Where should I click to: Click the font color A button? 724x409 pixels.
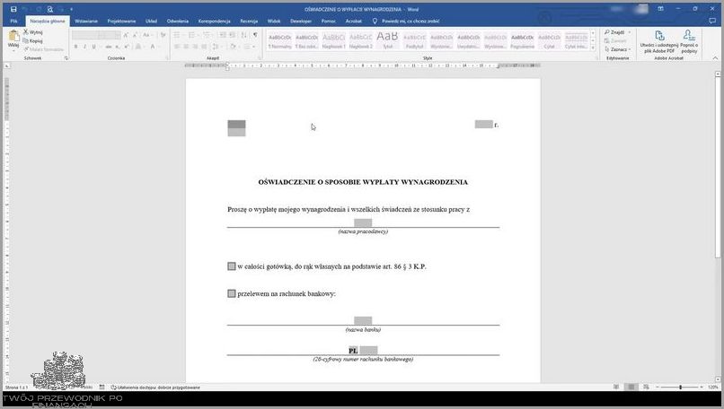[x=153, y=47]
